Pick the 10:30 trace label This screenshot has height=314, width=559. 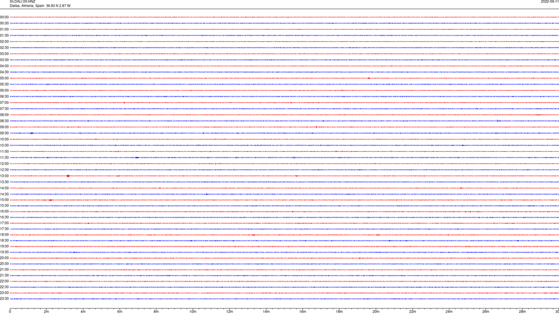coord(4,145)
